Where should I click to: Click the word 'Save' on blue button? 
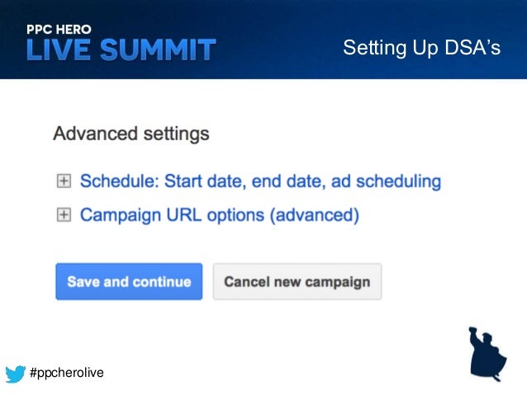pyautogui.click(x=83, y=282)
